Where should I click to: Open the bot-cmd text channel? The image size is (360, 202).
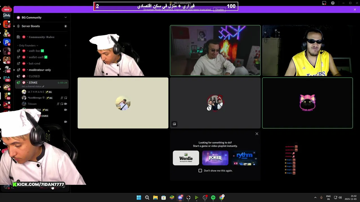(42, 63)
